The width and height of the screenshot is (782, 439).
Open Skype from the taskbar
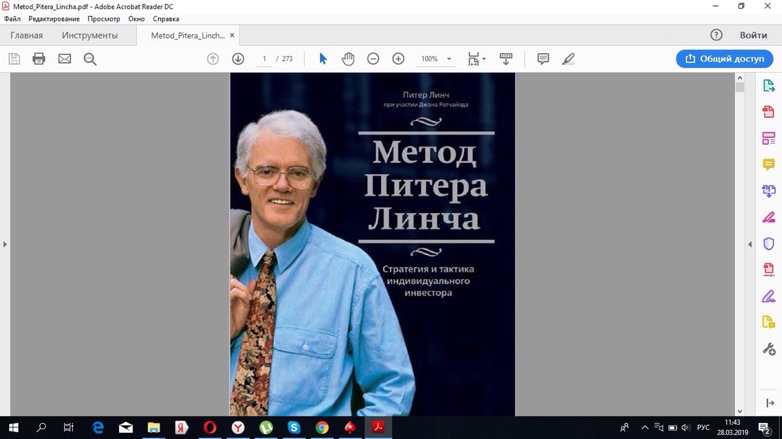[x=294, y=427]
